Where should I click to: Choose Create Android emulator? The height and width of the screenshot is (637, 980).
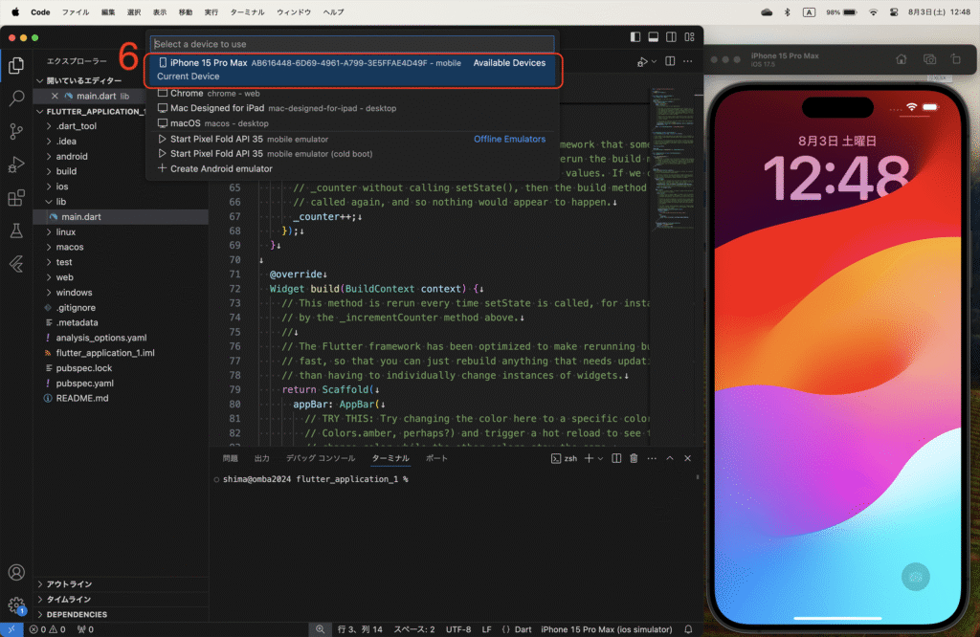[x=352, y=168]
